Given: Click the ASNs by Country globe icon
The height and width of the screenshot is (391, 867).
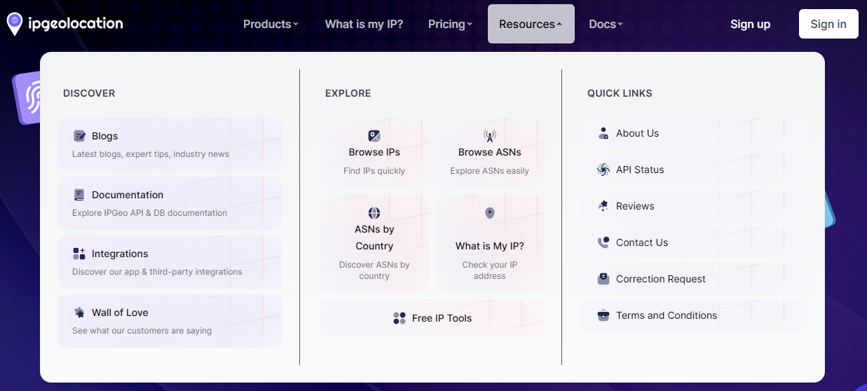Looking at the screenshot, I should click(x=374, y=213).
